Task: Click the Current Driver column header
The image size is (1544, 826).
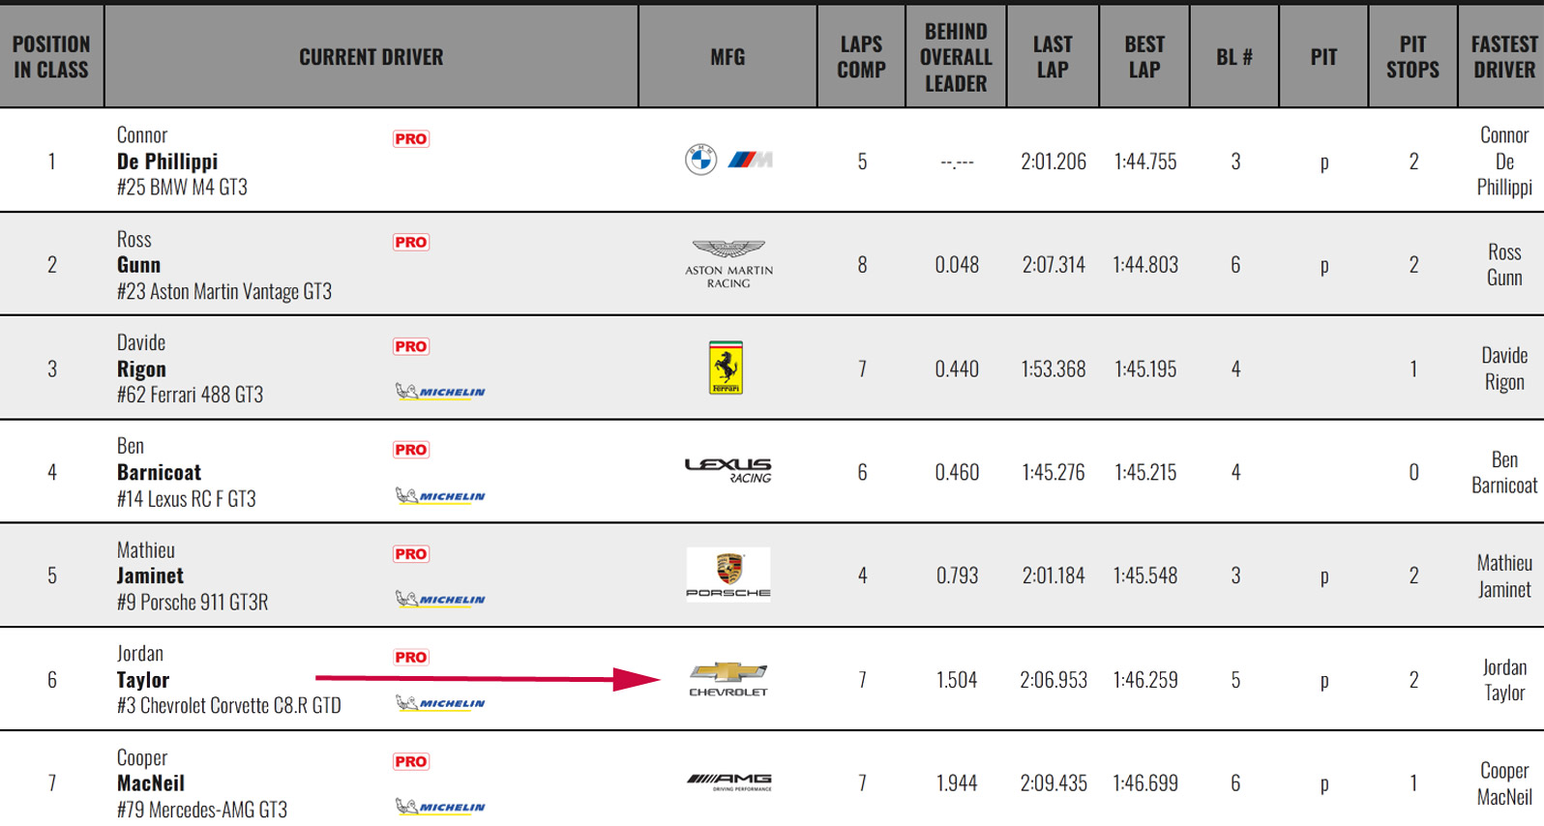Action: 371,57
